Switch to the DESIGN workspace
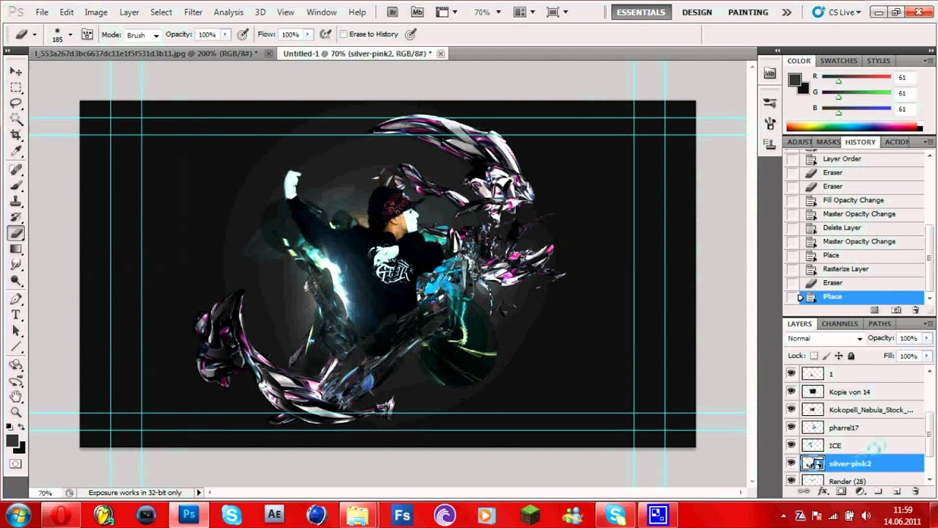 coord(697,12)
